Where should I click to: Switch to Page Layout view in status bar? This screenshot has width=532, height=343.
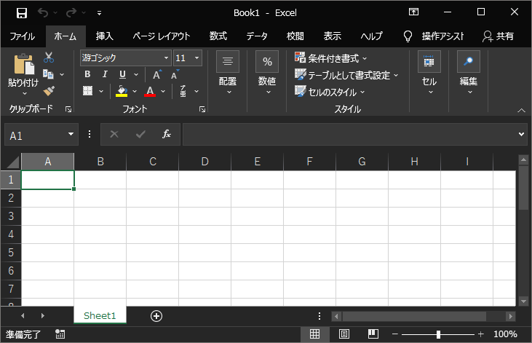(344, 334)
